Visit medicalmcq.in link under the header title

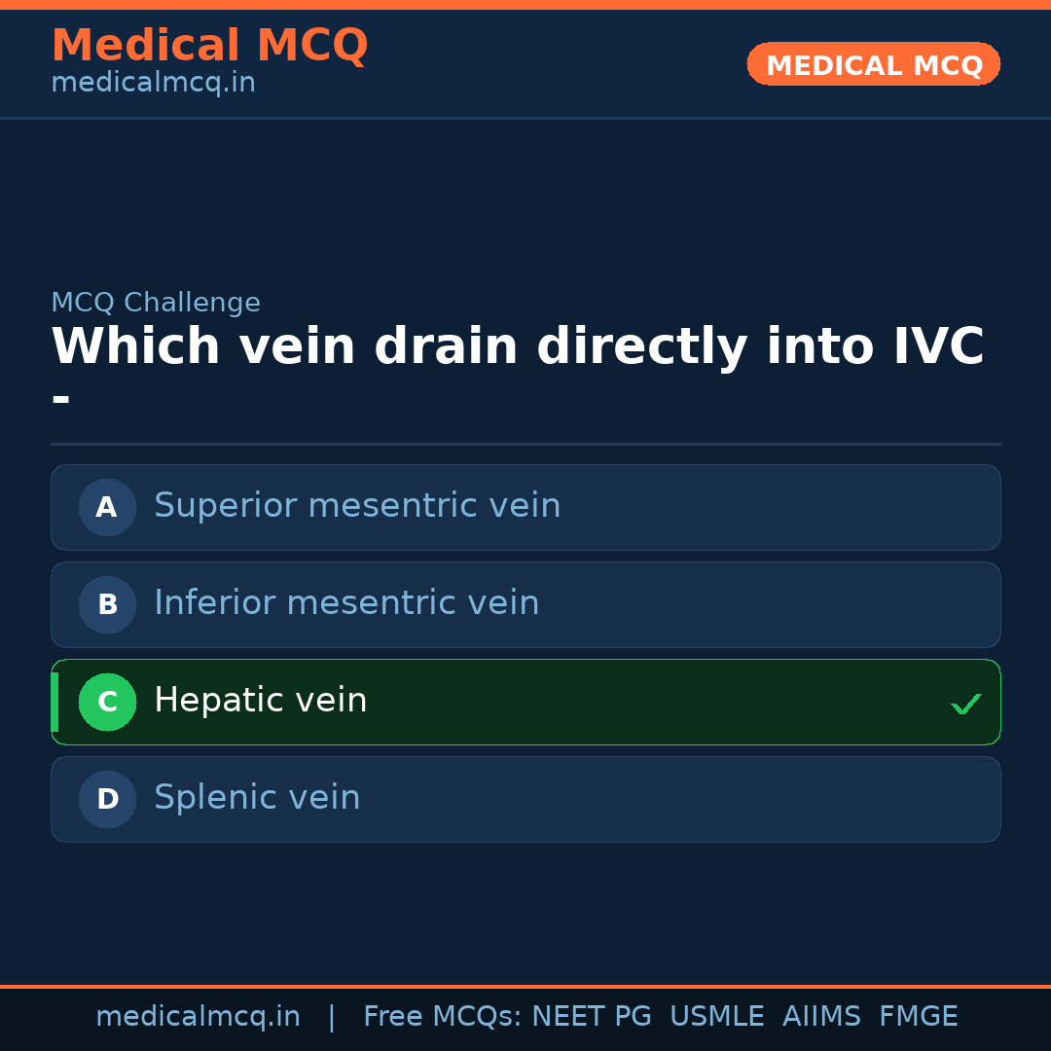[x=153, y=84]
